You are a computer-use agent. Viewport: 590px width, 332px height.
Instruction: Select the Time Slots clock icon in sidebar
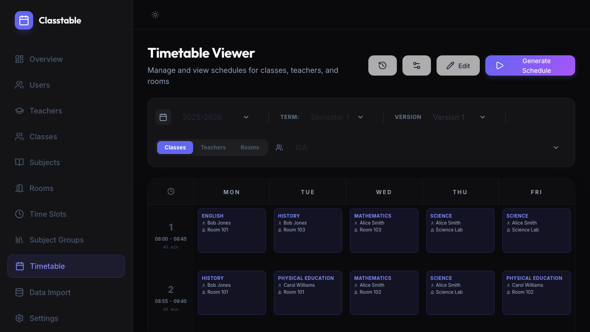[19, 214]
